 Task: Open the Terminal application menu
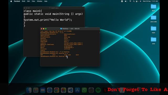(x=17, y=1)
